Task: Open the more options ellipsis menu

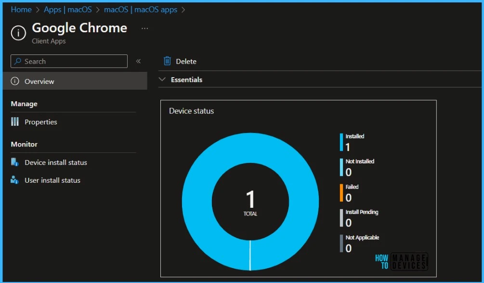Action: point(144,28)
